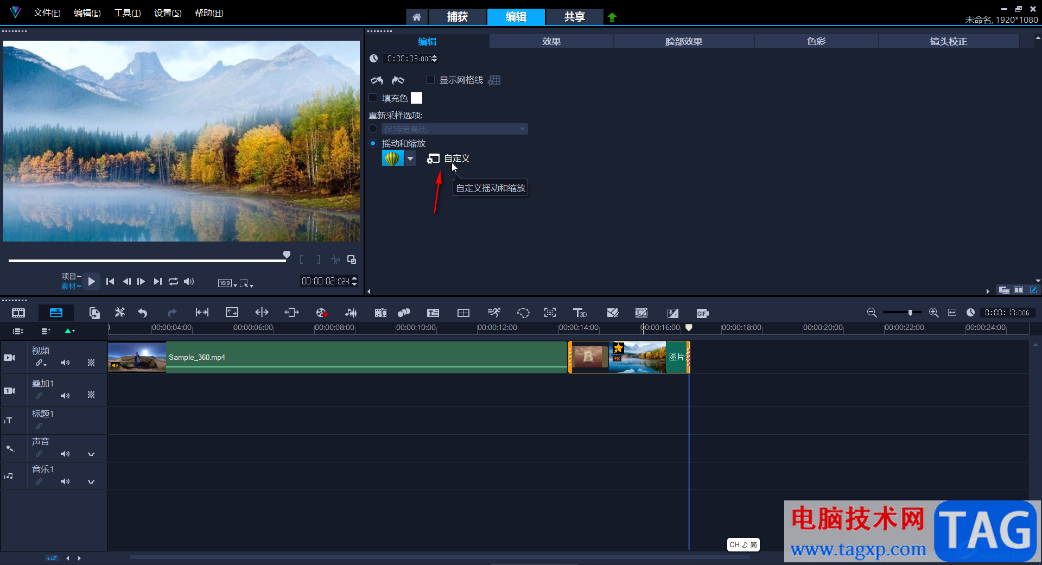Open the Auto Music tool
Image resolution: width=1042 pixels, height=565 pixels.
point(380,313)
